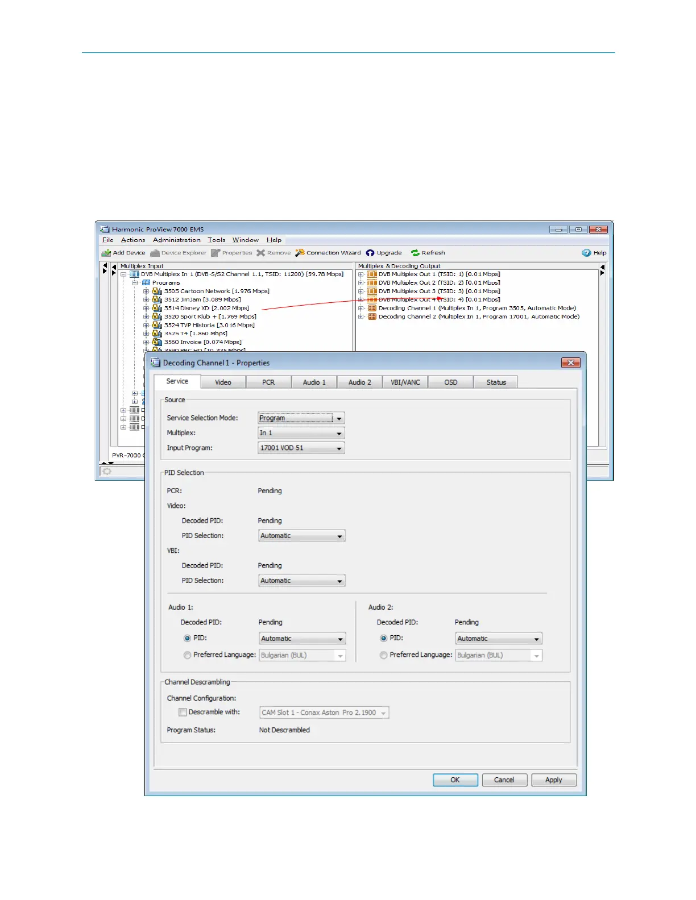696x900 pixels.
Task: Click the Remove toolbar icon
Action: point(260,253)
